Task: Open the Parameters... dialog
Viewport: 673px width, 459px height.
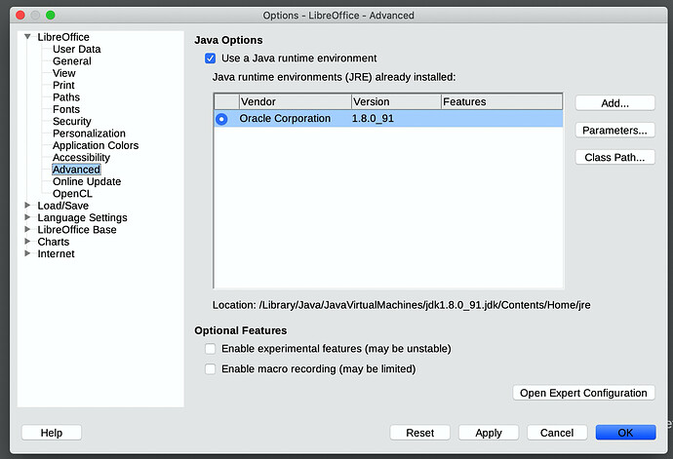Action: pyautogui.click(x=614, y=130)
